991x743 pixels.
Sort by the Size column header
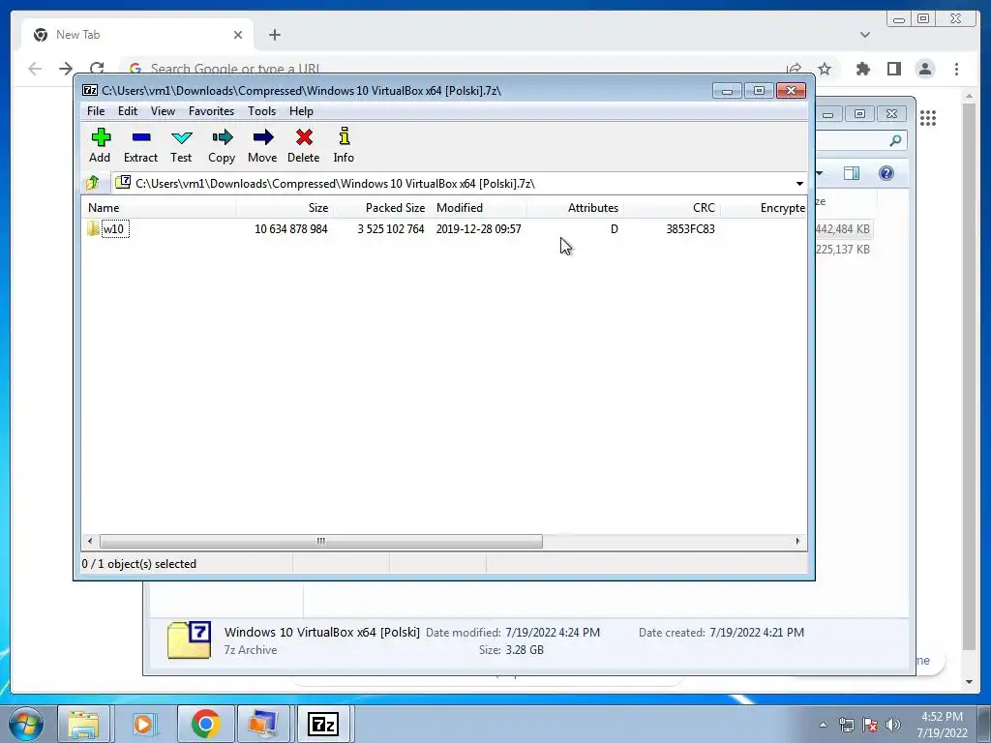tap(285, 208)
